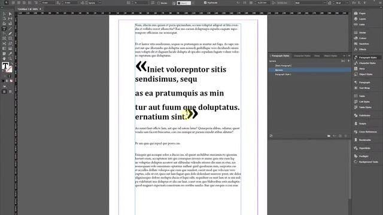Open the Bold font style dropdown
383x215 pixels.
coord(325,2)
